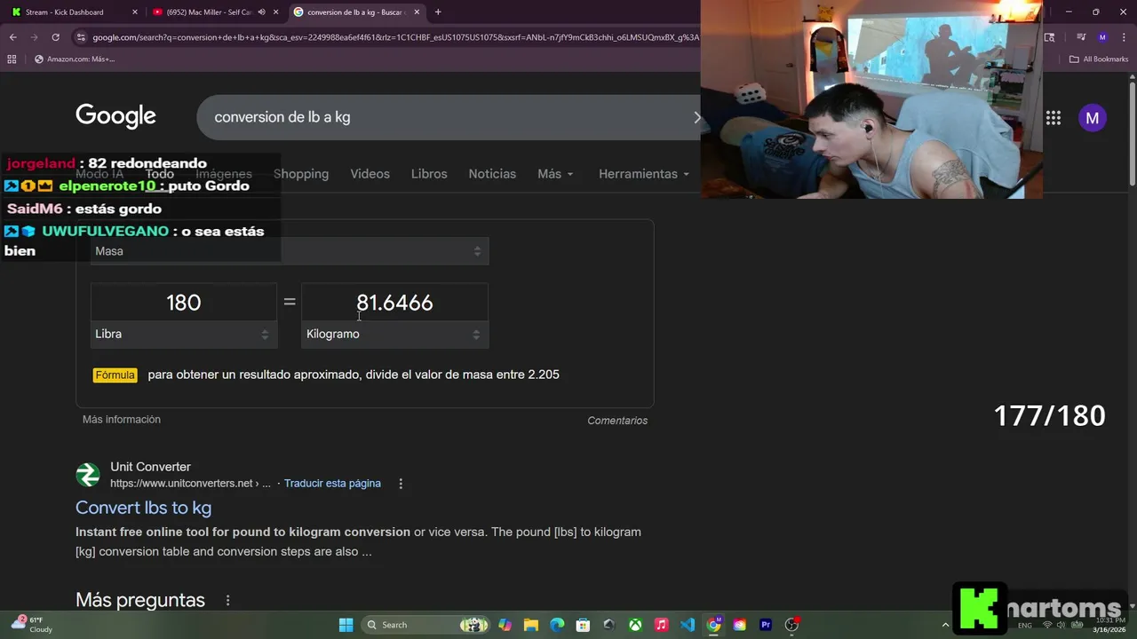Open the Chrome profile M avatar

coord(1102,37)
